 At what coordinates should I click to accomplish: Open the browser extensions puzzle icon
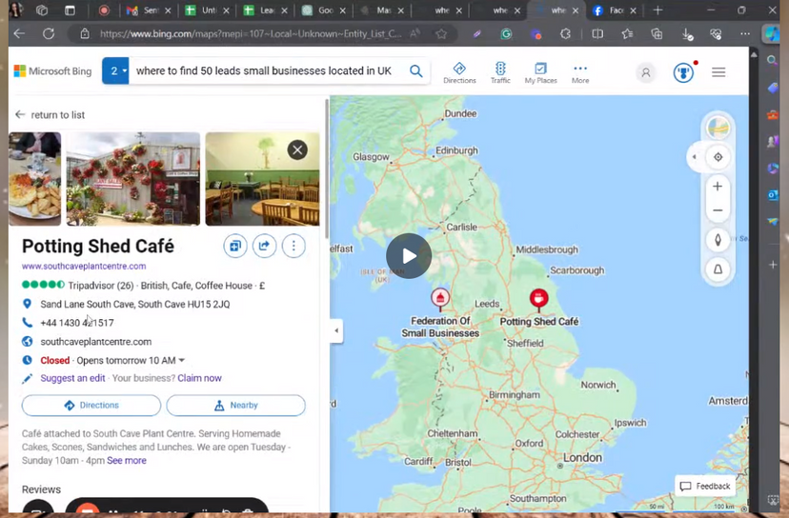click(x=566, y=33)
